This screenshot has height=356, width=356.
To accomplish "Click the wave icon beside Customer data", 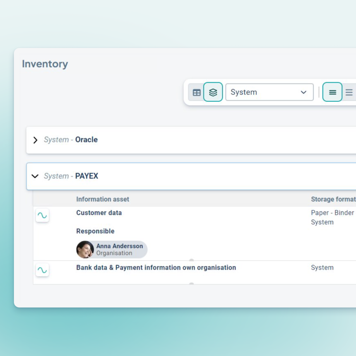I will (x=42, y=216).
